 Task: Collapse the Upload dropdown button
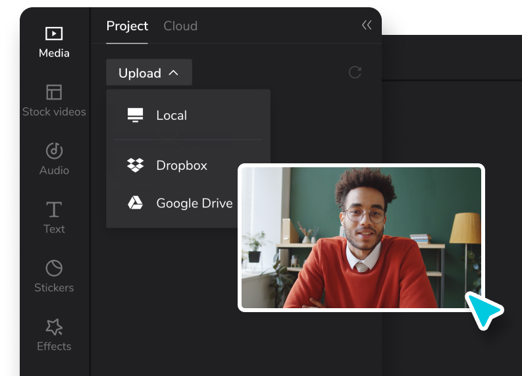coord(149,72)
